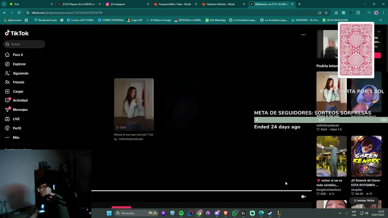Open the esthefanysalazarr video thumbnail in player
The image size is (388, 218).
pyautogui.click(x=134, y=104)
